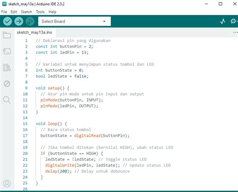
Task: Open the Boards Manager panel
Action: (x=7, y=51)
